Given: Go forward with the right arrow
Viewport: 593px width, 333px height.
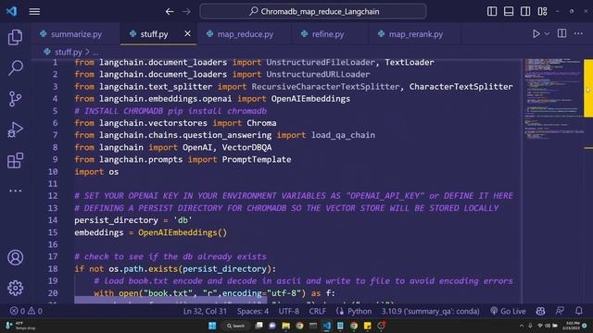Looking at the screenshot, I should (186, 12).
